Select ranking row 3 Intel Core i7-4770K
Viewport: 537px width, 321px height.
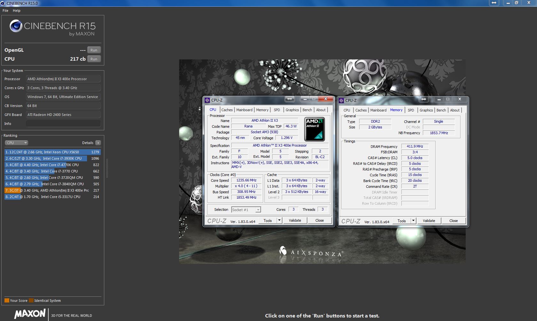click(52, 165)
